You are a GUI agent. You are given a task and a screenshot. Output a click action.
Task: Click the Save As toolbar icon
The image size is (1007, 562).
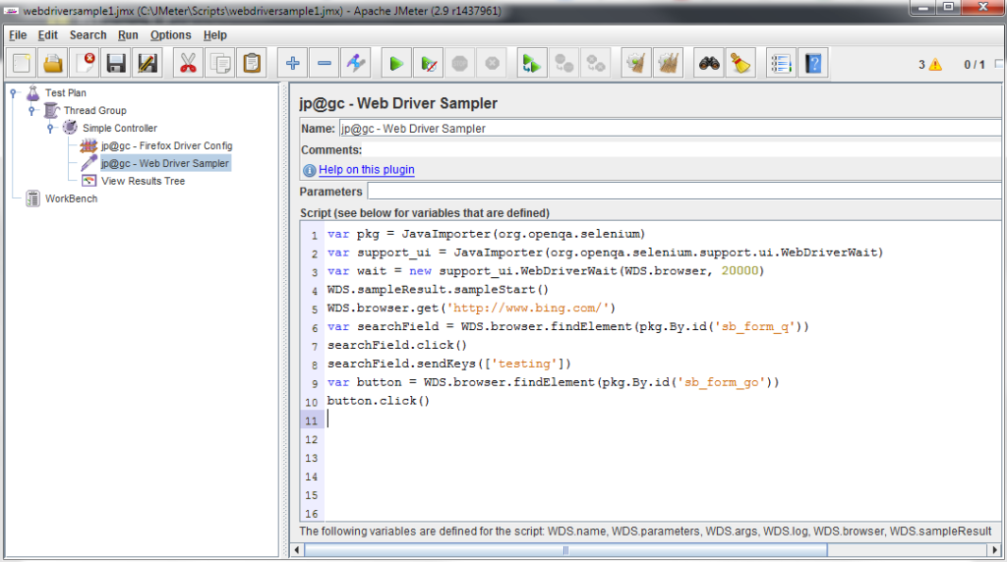[x=148, y=64]
